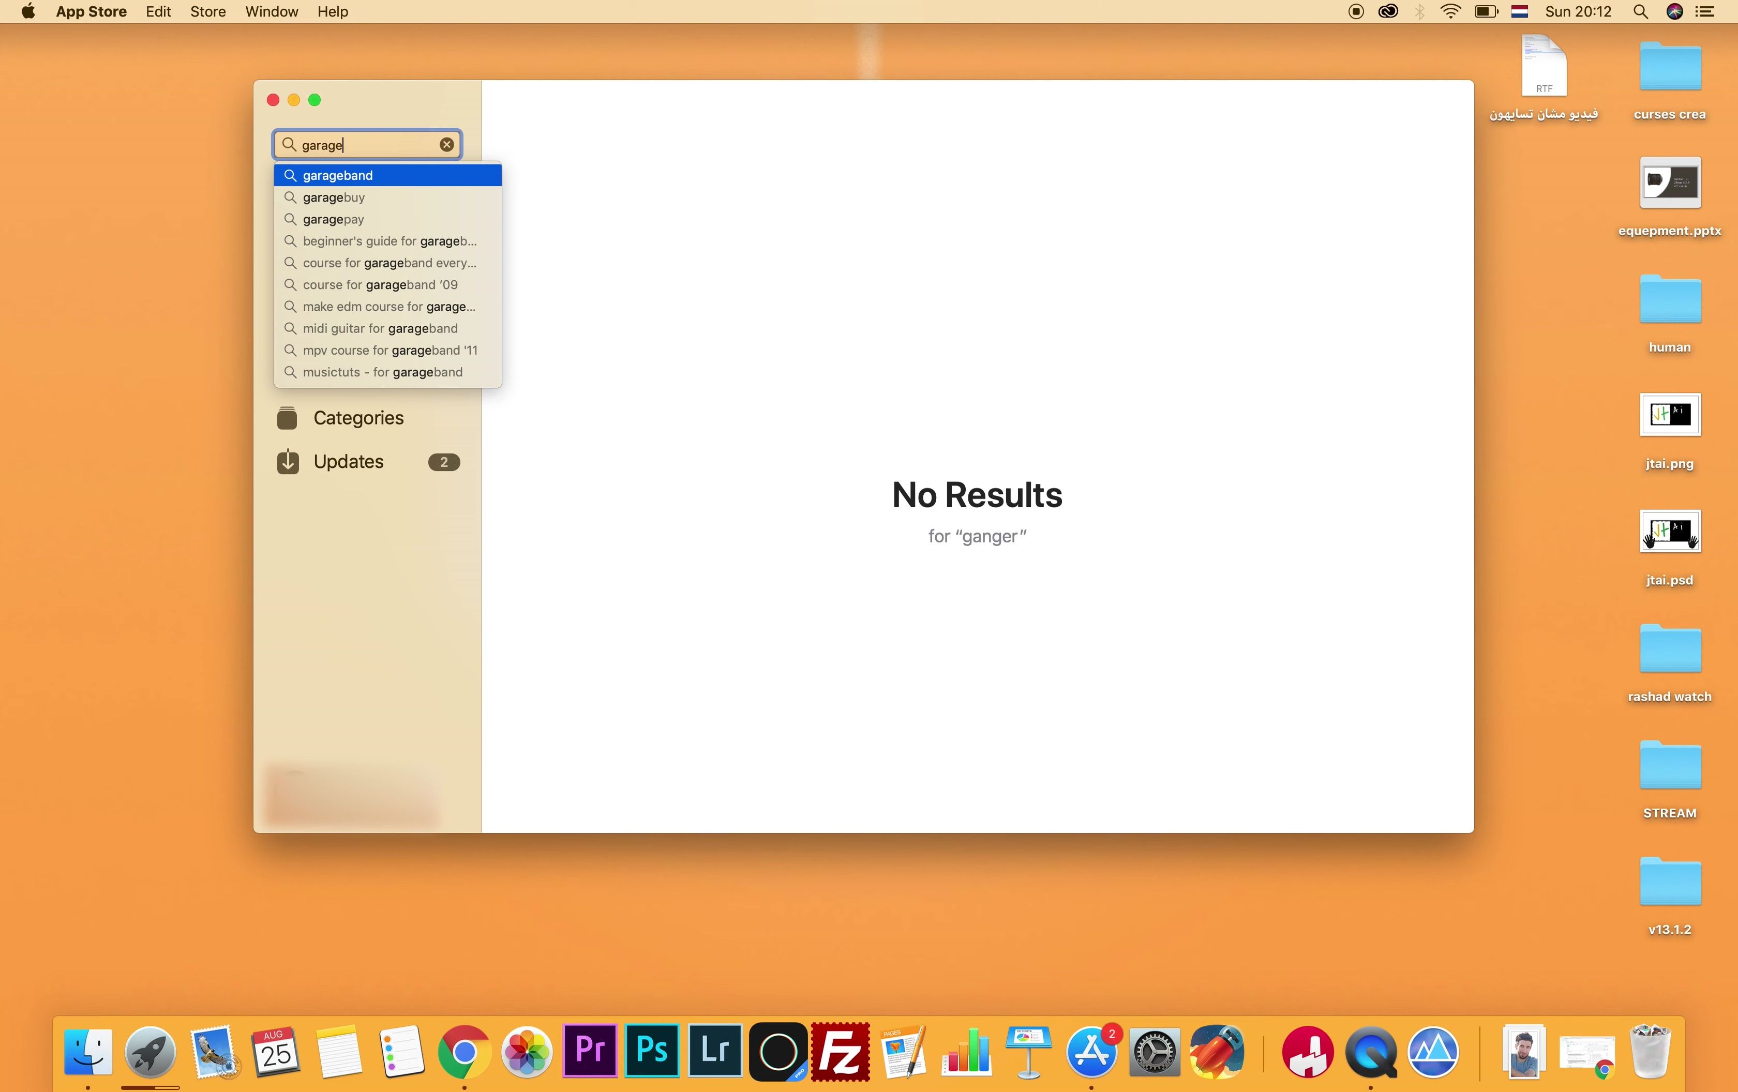Open the Help menu
Viewport: 1738px width, 1092px height.
333,11
